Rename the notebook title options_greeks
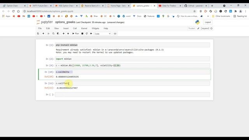Viewport: 249px width, 140px height. tap(65, 22)
